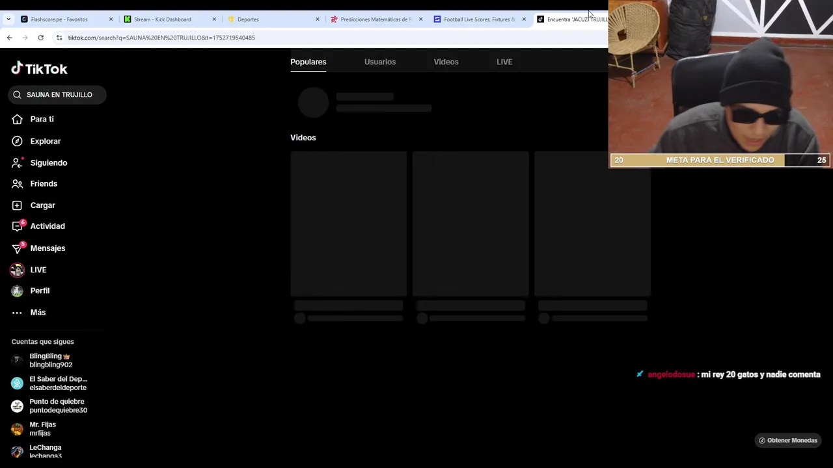Select the Encuentra 'JACUZI TRUJILLO' tab
Image resolution: width=833 pixels, height=468 pixels.
pos(571,19)
